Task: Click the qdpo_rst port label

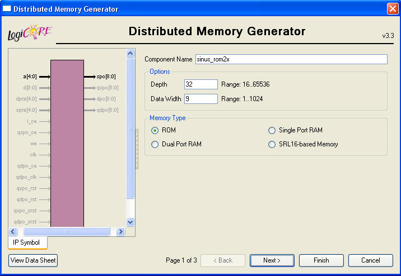Action: pyautogui.click(x=26, y=199)
